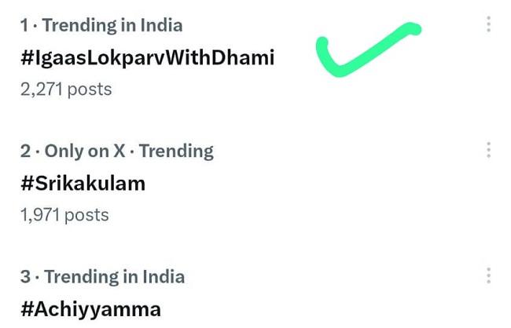Screen dimensions: 511x328
Task: Click "Trending in India" above #IgaasLokparvWithDhami
Action: (x=112, y=25)
